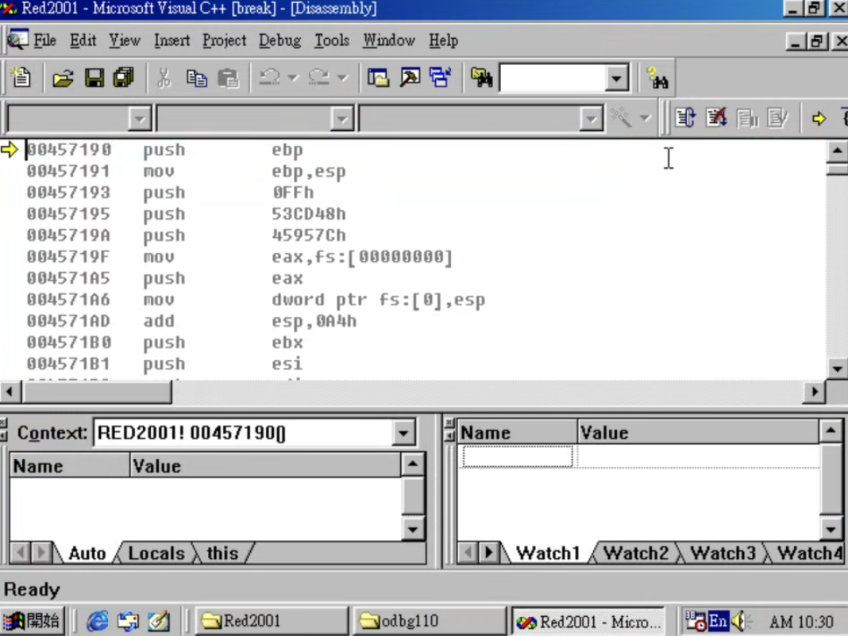Click the Watch window tab scroll right arrow
This screenshot has height=636, width=848.
coord(488,553)
